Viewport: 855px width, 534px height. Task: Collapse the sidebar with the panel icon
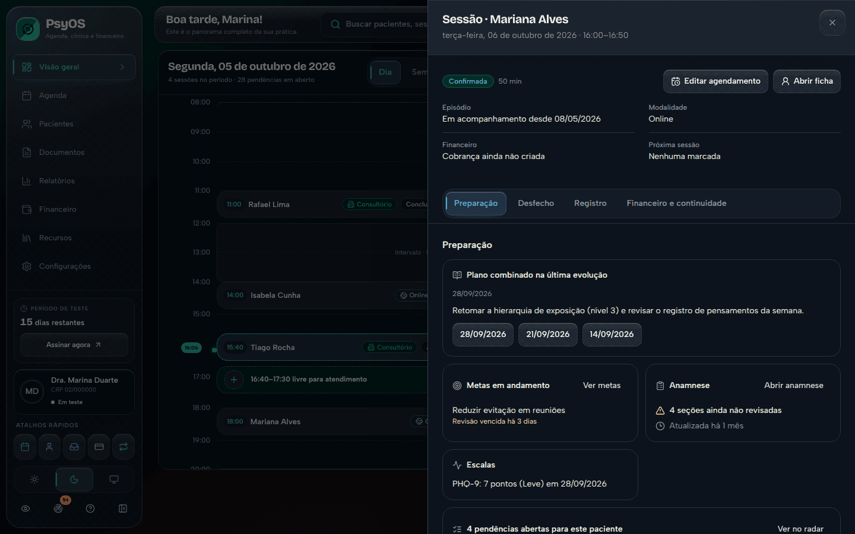pyautogui.click(x=123, y=508)
